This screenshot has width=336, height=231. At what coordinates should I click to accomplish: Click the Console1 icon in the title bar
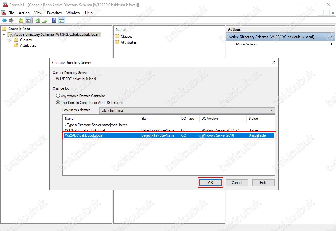(5, 5)
